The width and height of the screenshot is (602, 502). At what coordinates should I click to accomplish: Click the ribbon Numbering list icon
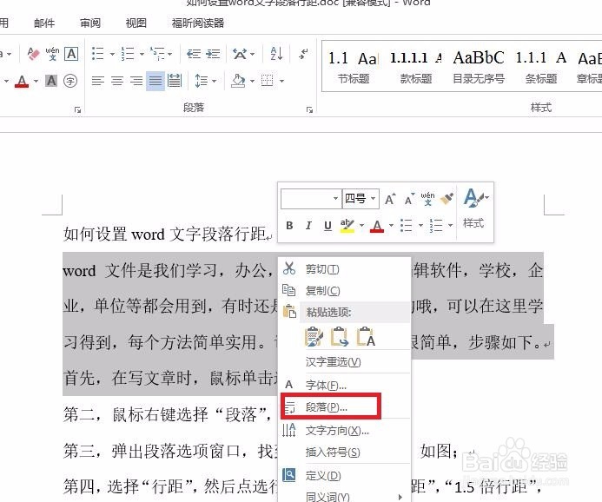point(128,54)
